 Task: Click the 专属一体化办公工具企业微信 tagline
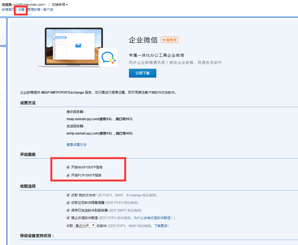tap(156, 55)
